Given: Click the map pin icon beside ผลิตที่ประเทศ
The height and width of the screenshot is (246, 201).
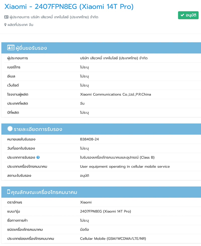Looking at the screenshot, I should point(5,25).
